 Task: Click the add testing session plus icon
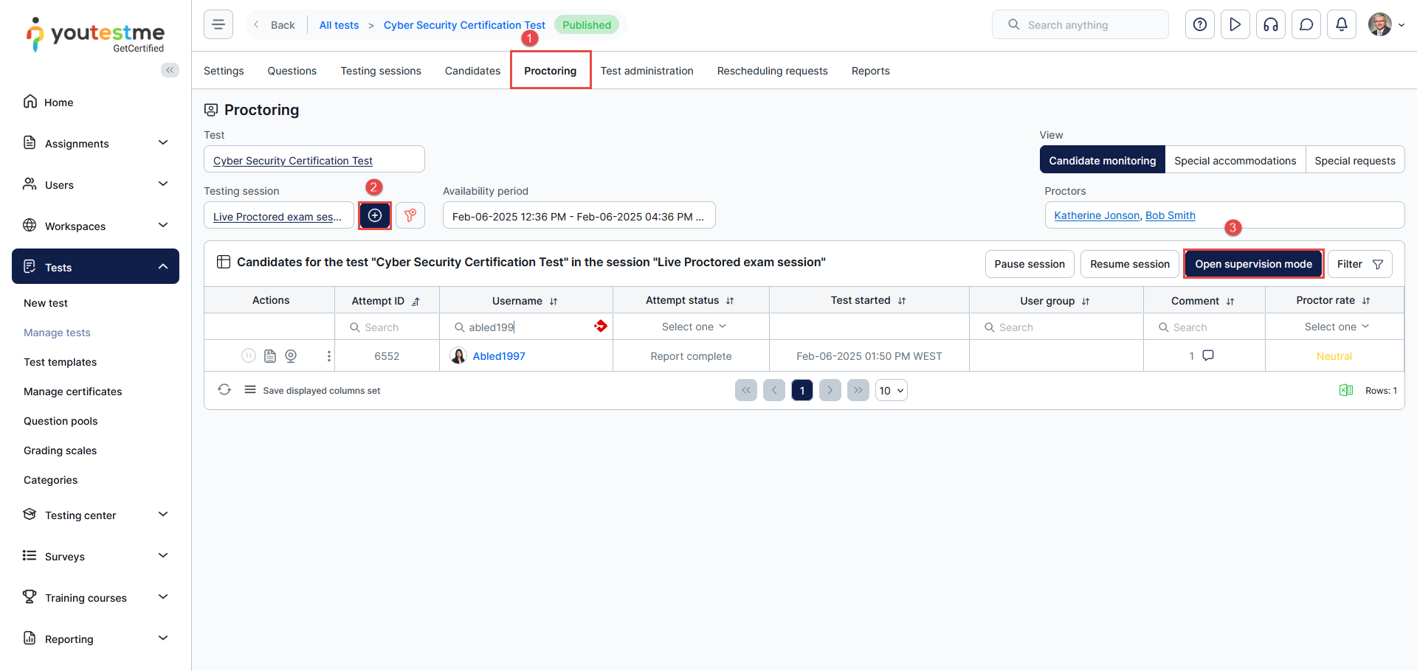click(x=375, y=215)
